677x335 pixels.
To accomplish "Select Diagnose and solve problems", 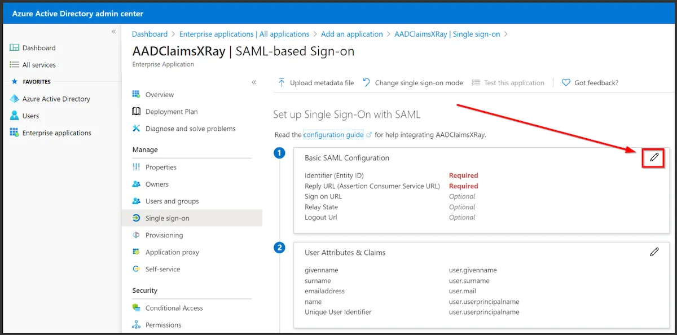I will (192, 129).
